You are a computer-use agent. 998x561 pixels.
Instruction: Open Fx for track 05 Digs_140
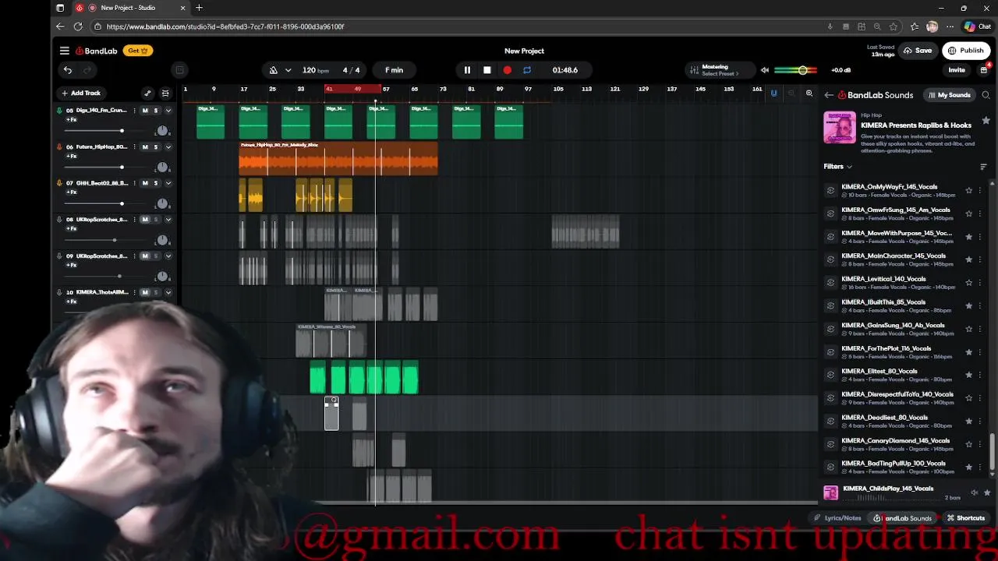tap(71, 120)
